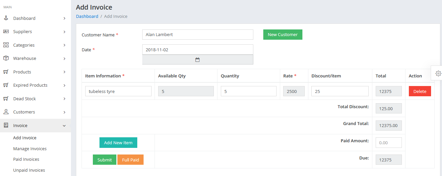442x176 pixels.
Task: Open the calendar date picker icon
Action: (x=197, y=60)
